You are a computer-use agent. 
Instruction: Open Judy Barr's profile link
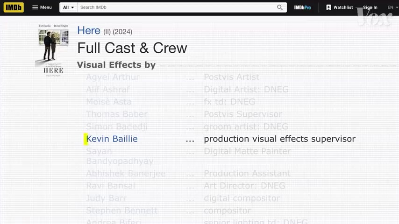(106, 198)
